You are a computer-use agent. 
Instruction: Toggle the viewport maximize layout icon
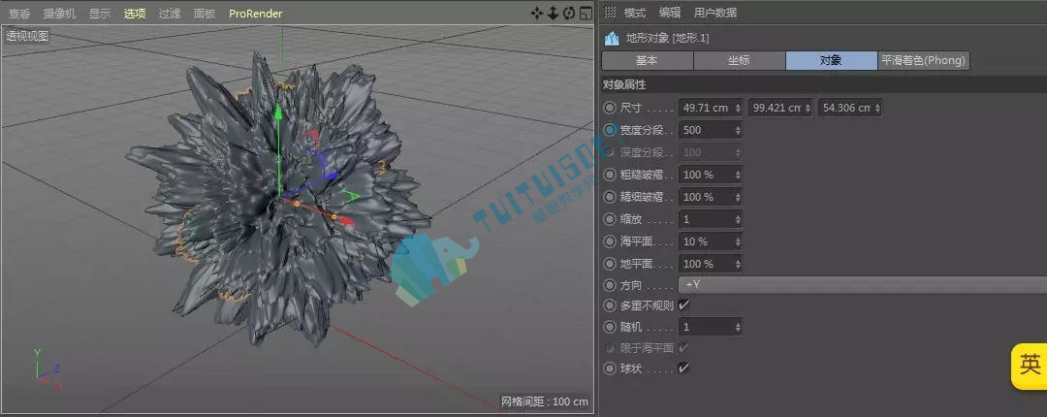586,13
